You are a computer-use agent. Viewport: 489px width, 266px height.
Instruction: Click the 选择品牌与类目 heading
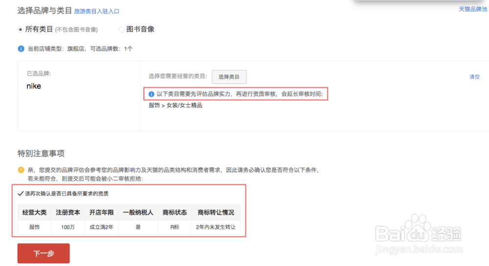click(44, 11)
